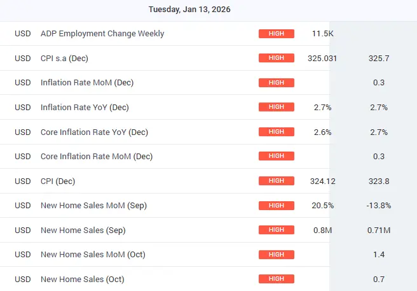Viewport: 417px width, 291px height.
Task: Open the ADP Employment Change Weekly event
Action: 102,33
